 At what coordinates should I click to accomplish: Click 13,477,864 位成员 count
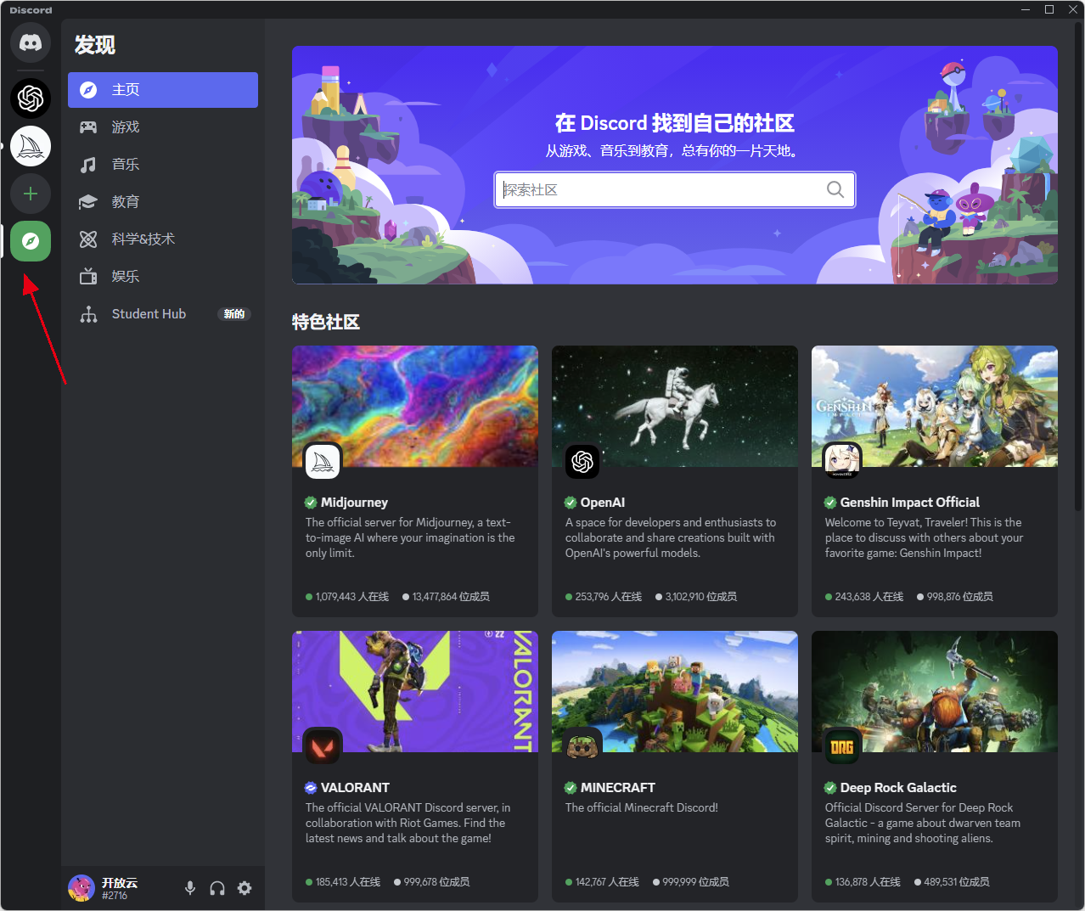click(x=451, y=597)
